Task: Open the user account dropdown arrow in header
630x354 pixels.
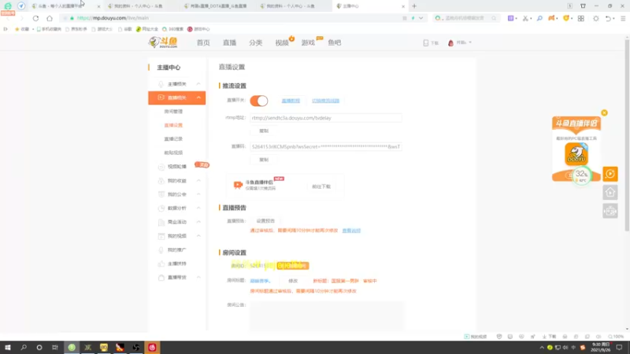Action: (470, 42)
